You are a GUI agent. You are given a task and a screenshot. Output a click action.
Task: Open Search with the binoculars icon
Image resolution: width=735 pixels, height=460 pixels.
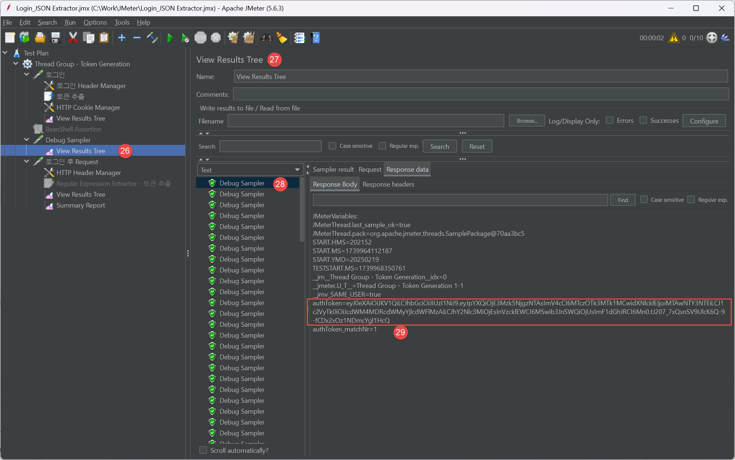pos(267,38)
